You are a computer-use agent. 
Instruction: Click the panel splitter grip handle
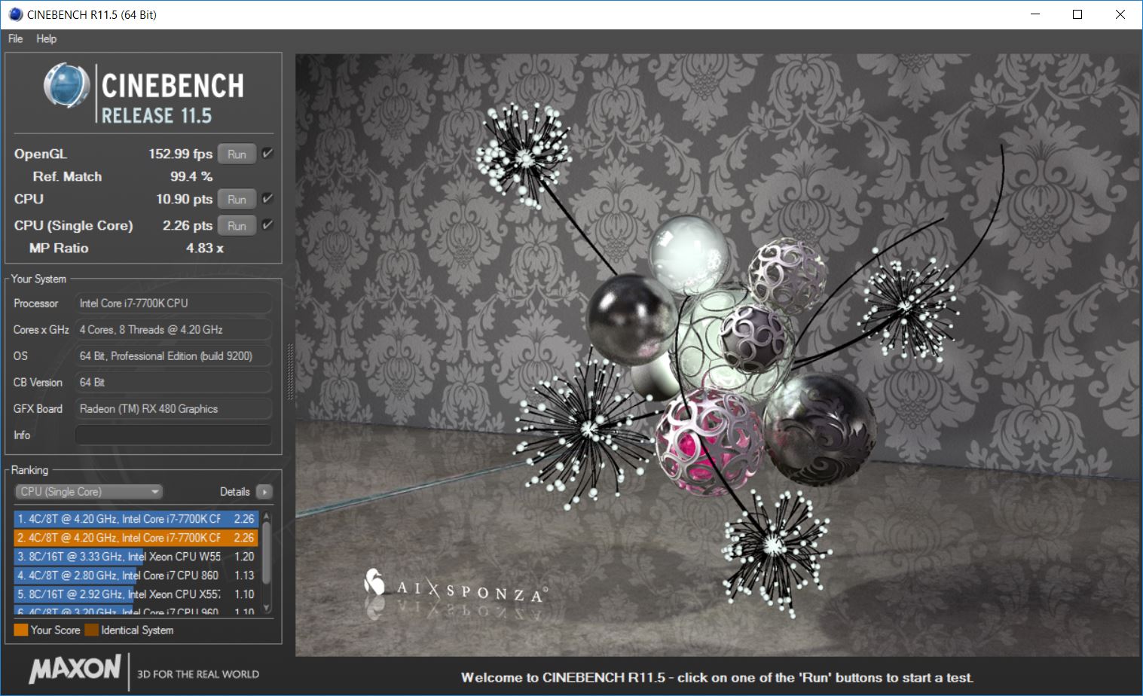click(290, 371)
